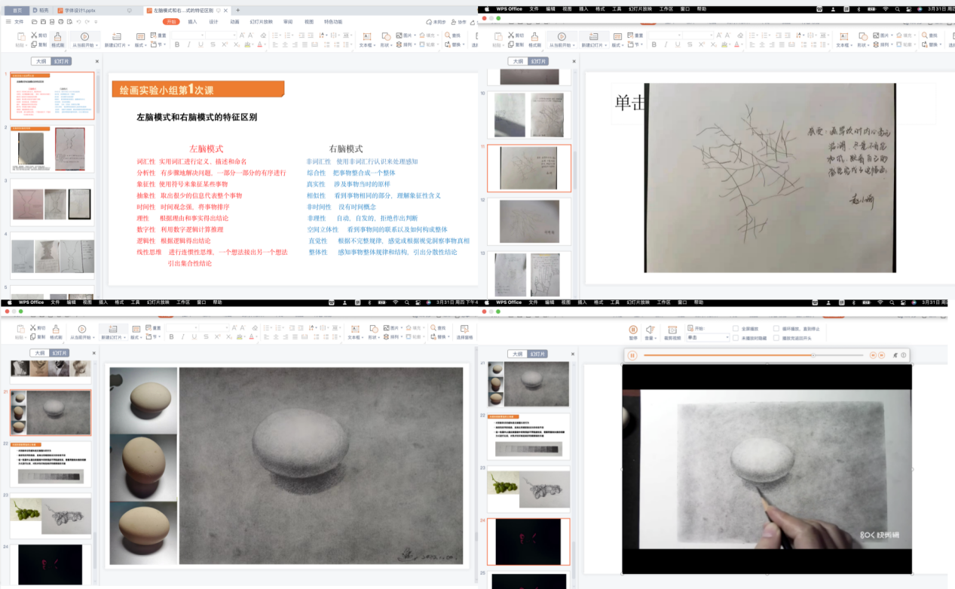This screenshot has width=955, height=589.
Task: Switch to the 插入 ribbon tab
Action: click(x=192, y=22)
